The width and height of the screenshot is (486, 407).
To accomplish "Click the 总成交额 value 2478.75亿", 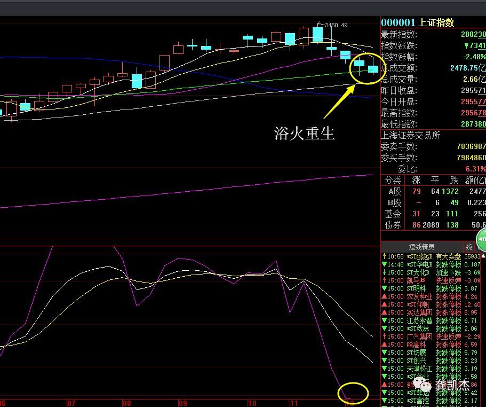I will (468, 68).
